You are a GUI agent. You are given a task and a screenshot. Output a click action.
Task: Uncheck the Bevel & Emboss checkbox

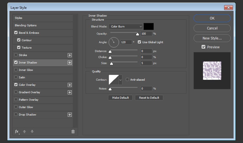click(x=16, y=33)
